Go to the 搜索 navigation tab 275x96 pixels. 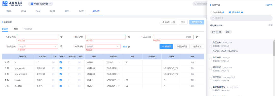(x=38, y=11)
